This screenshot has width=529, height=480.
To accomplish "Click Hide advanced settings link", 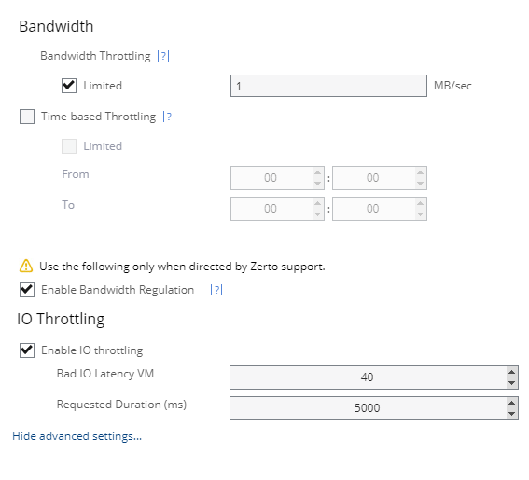I will (x=77, y=436).
